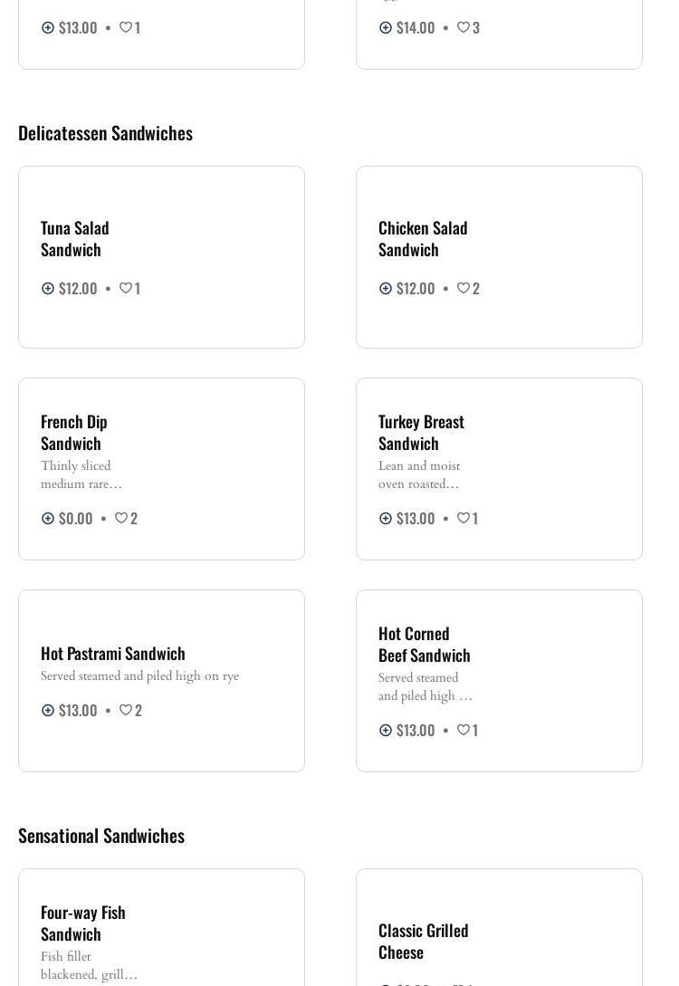
Task: Select the Four-way Fish Sandwich title
Action: click(82, 923)
